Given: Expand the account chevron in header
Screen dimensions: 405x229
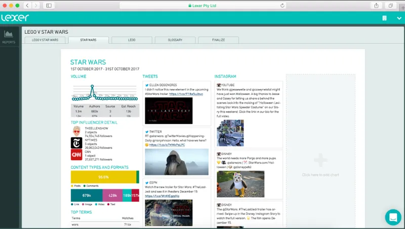Looking at the screenshot, I should pyautogui.click(x=399, y=18).
